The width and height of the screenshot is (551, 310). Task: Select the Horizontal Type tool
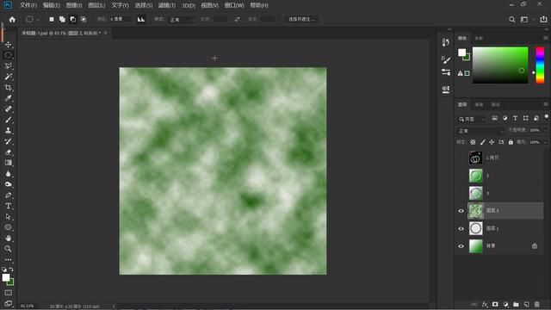click(8, 206)
